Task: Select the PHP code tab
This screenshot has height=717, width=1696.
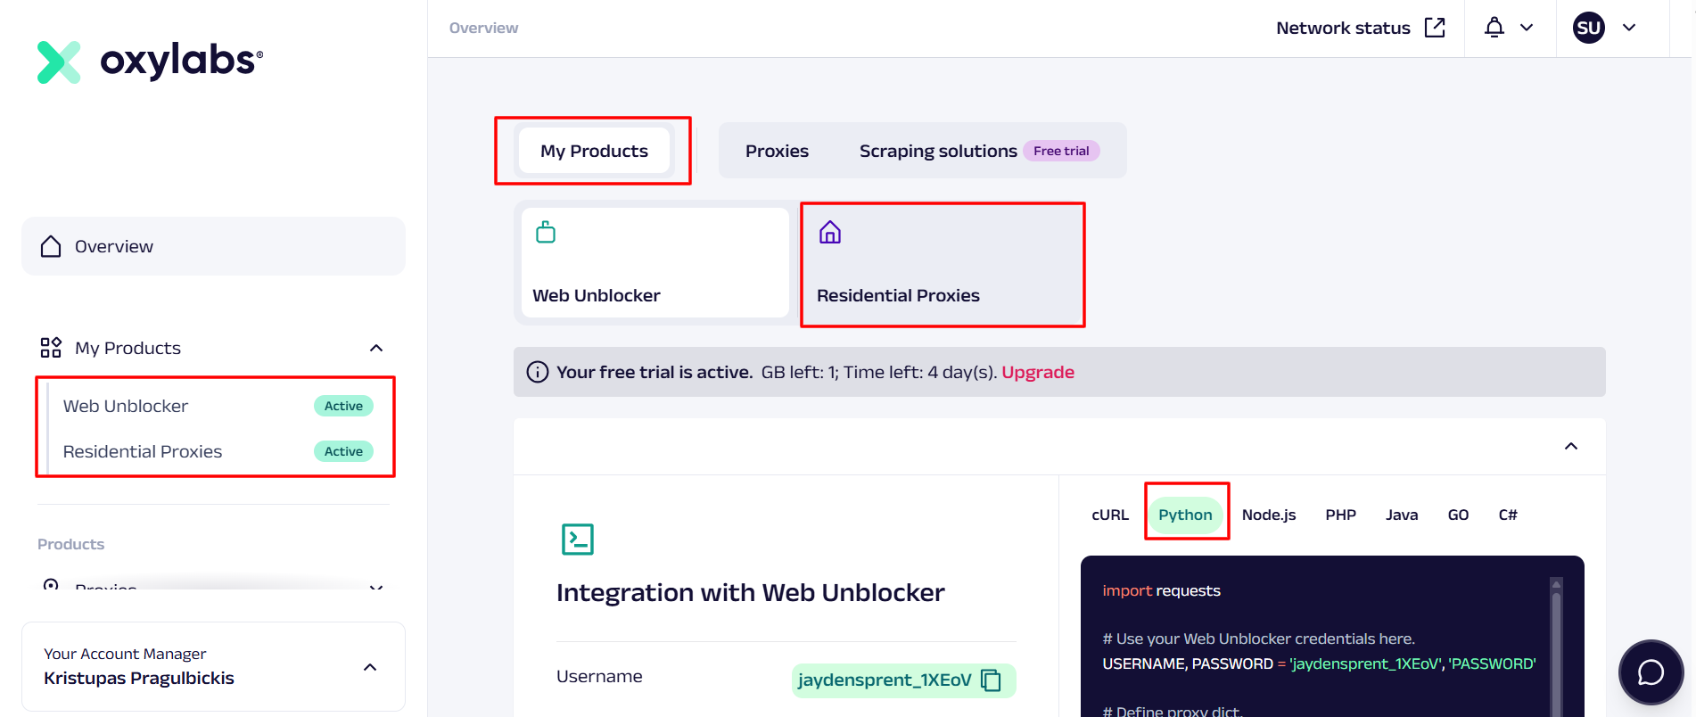Action: point(1340,515)
